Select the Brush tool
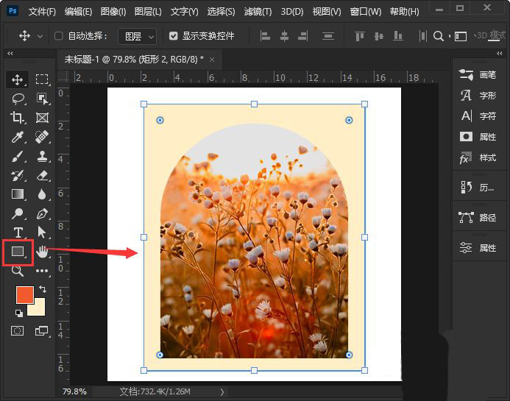The width and height of the screenshot is (510, 401). (x=18, y=156)
